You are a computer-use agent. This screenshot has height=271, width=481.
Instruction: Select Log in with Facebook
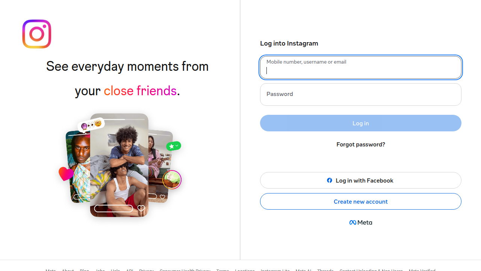pyautogui.click(x=360, y=180)
